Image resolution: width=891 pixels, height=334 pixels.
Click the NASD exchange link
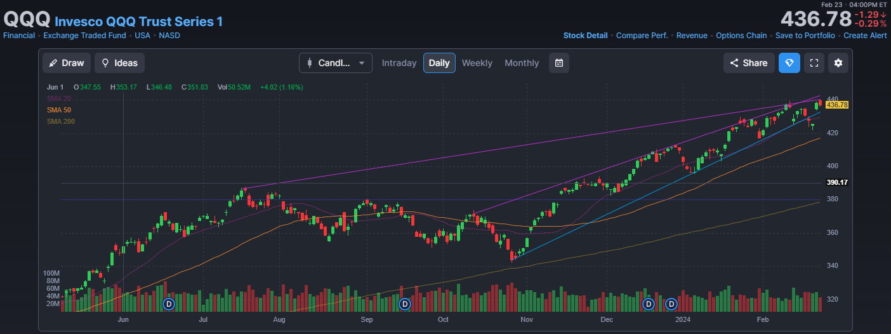(169, 36)
